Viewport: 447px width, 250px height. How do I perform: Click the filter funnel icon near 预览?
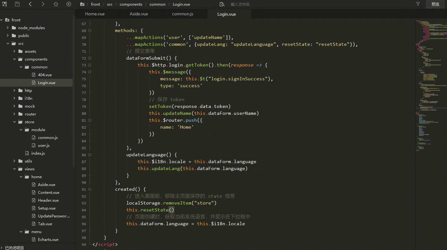click(418, 4)
